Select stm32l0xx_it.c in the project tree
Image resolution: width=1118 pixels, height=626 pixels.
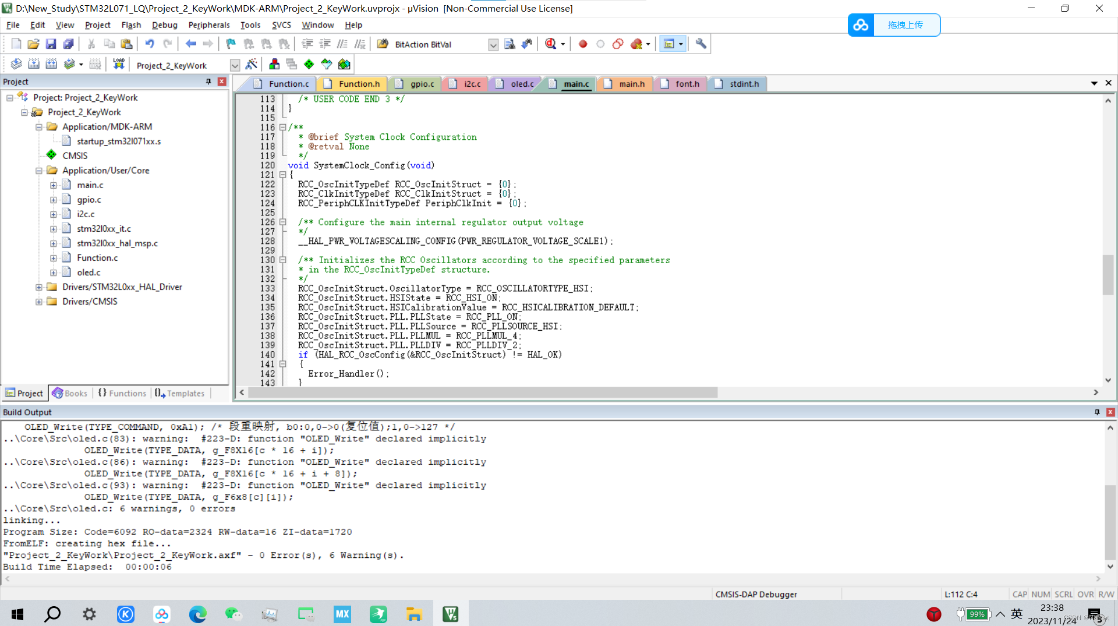(104, 229)
